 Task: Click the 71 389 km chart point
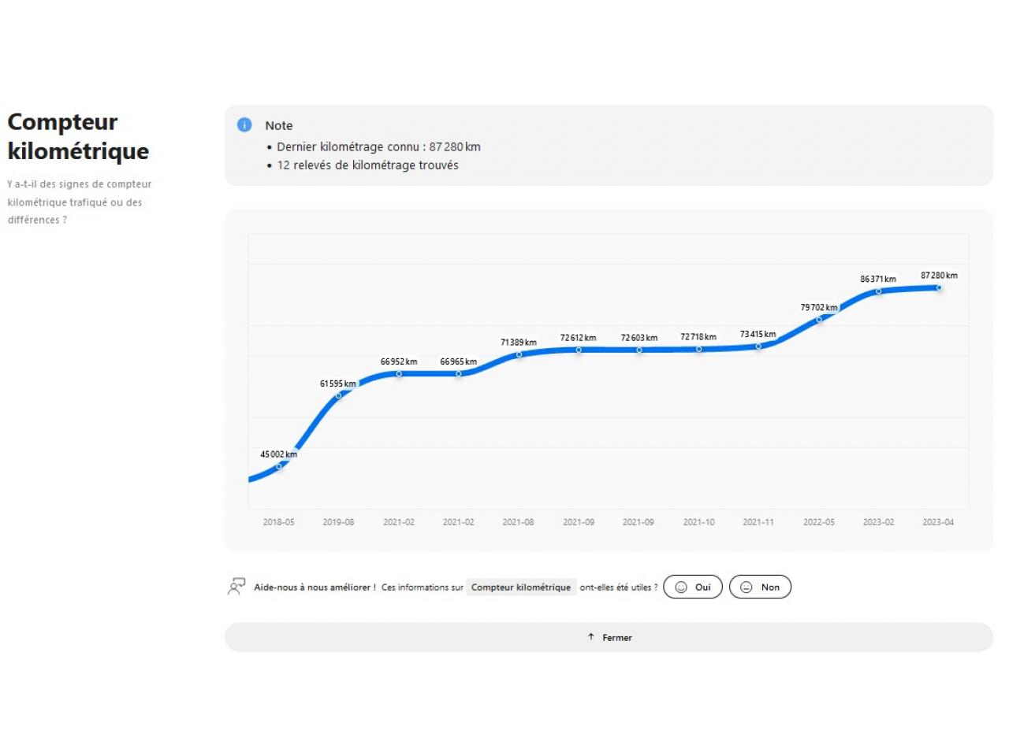(x=519, y=354)
